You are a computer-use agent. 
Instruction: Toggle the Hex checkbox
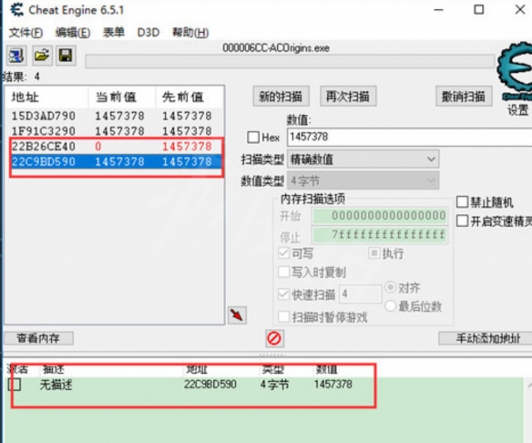point(253,138)
